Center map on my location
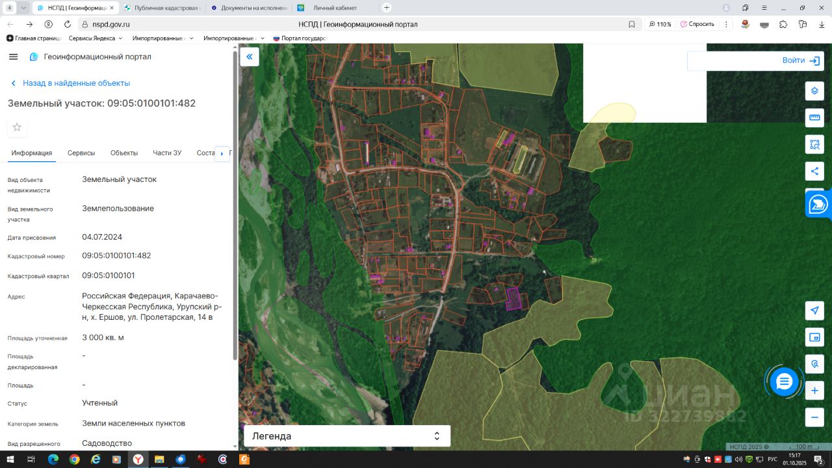 (x=814, y=311)
